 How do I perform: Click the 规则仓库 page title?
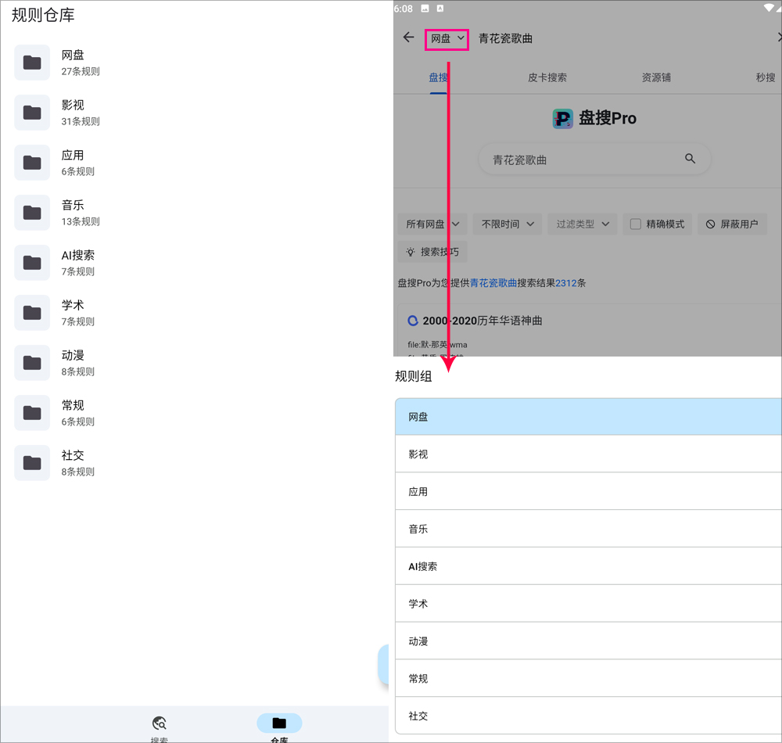pos(43,15)
